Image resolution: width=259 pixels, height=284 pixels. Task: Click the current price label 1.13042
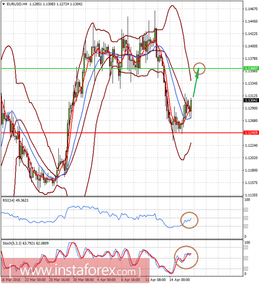(x=251, y=100)
